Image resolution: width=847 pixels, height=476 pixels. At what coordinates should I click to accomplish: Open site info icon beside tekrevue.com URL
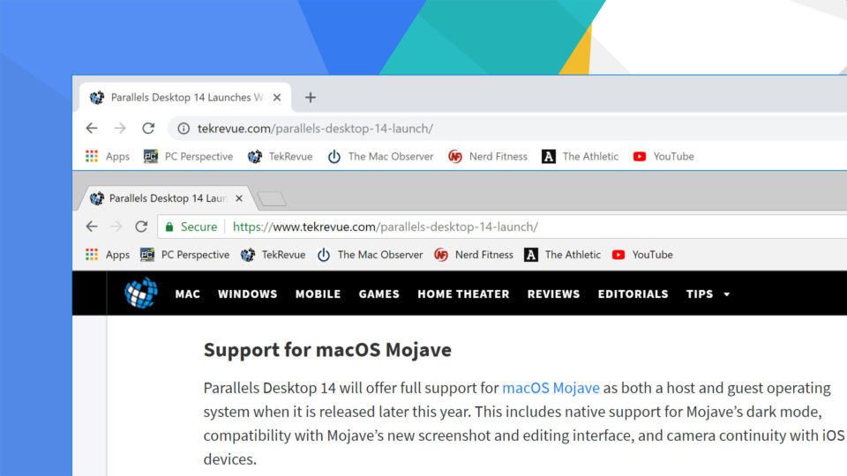pyautogui.click(x=184, y=129)
